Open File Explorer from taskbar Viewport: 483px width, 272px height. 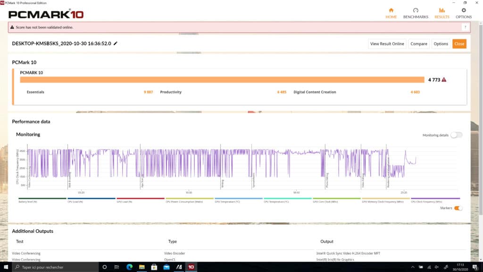[x=142, y=267]
